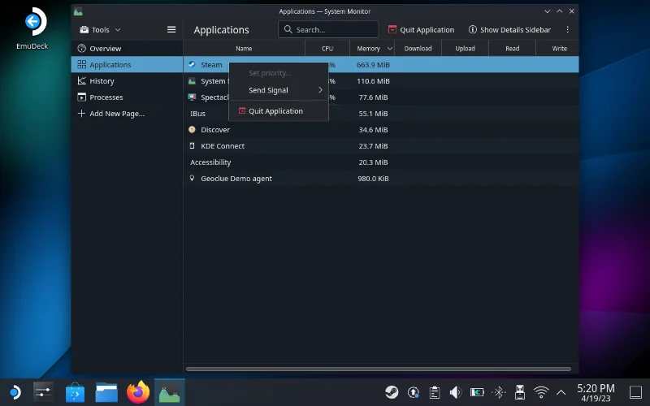Click the Discover app icon in list
Image resolution: width=650 pixels, height=406 pixels.
point(192,130)
